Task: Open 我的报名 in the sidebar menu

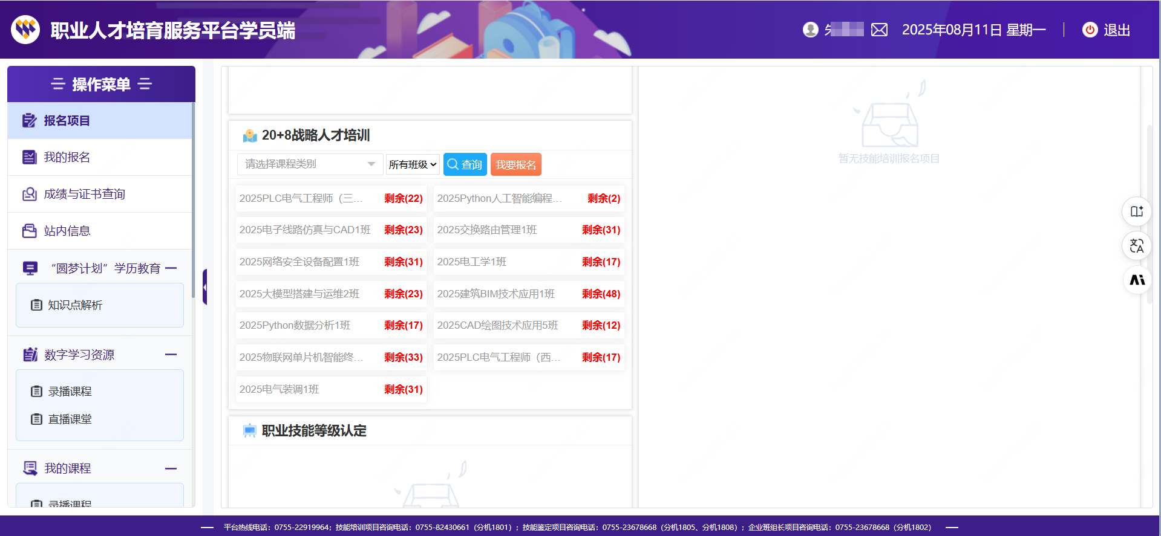Action: click(67, 158)
